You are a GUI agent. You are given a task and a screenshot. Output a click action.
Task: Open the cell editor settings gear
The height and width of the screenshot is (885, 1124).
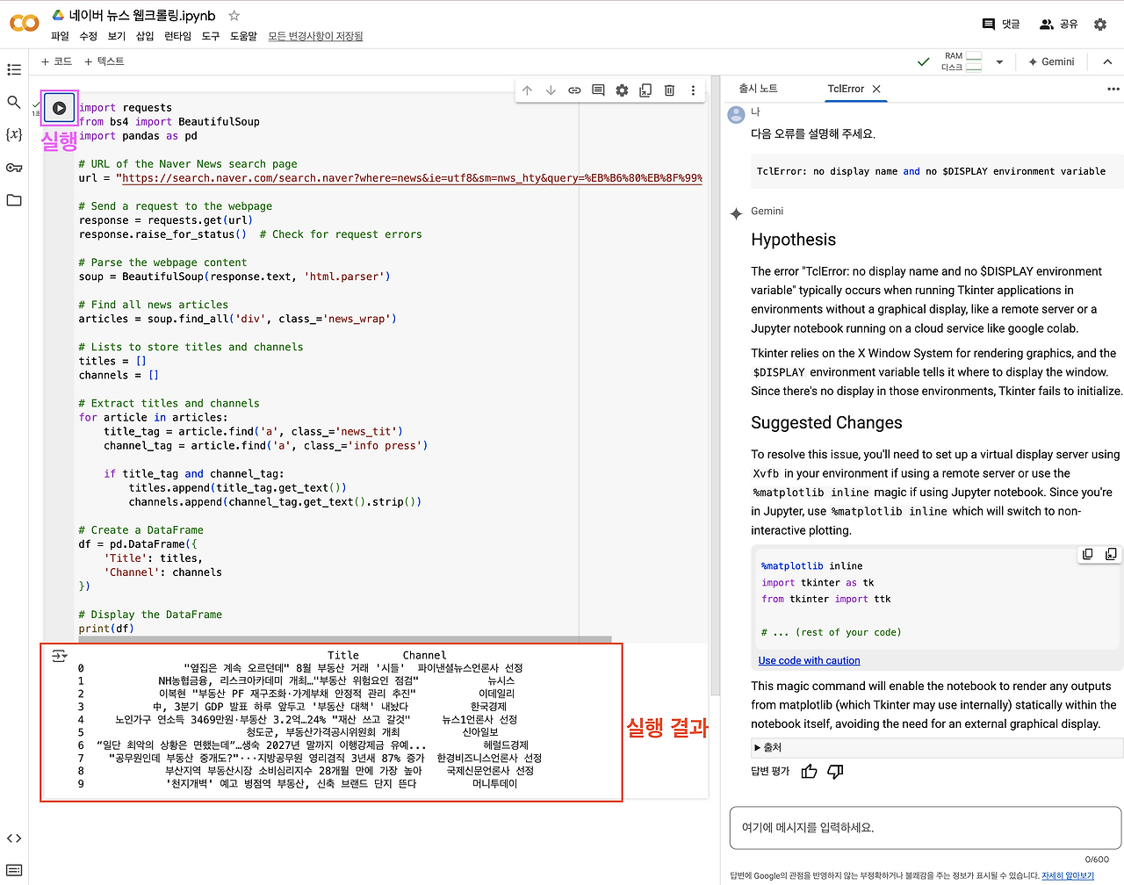tap(622, 90)
